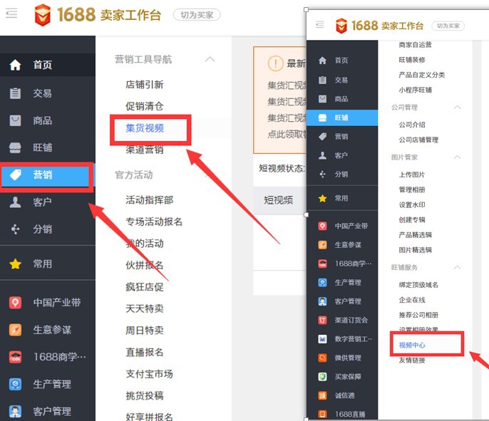Screen dimensions: 489x421
Task: Select 分销 menu item in right window
Action: 342,175
